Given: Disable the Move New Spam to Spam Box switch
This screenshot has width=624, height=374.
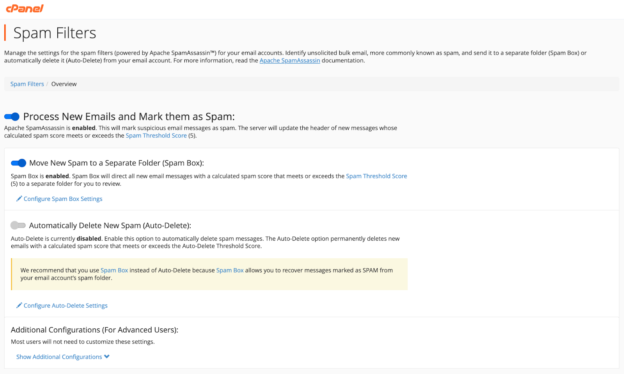Looking at the screenshot, I should (18, 163).
